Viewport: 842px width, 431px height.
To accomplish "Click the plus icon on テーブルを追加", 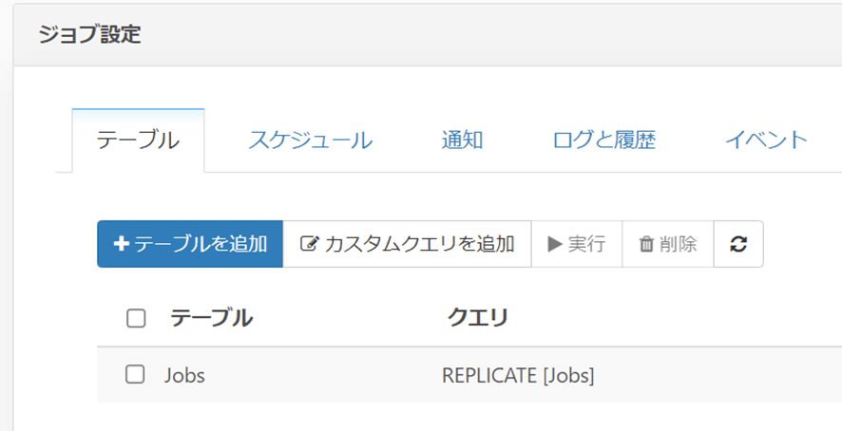I will pos(121,244).
